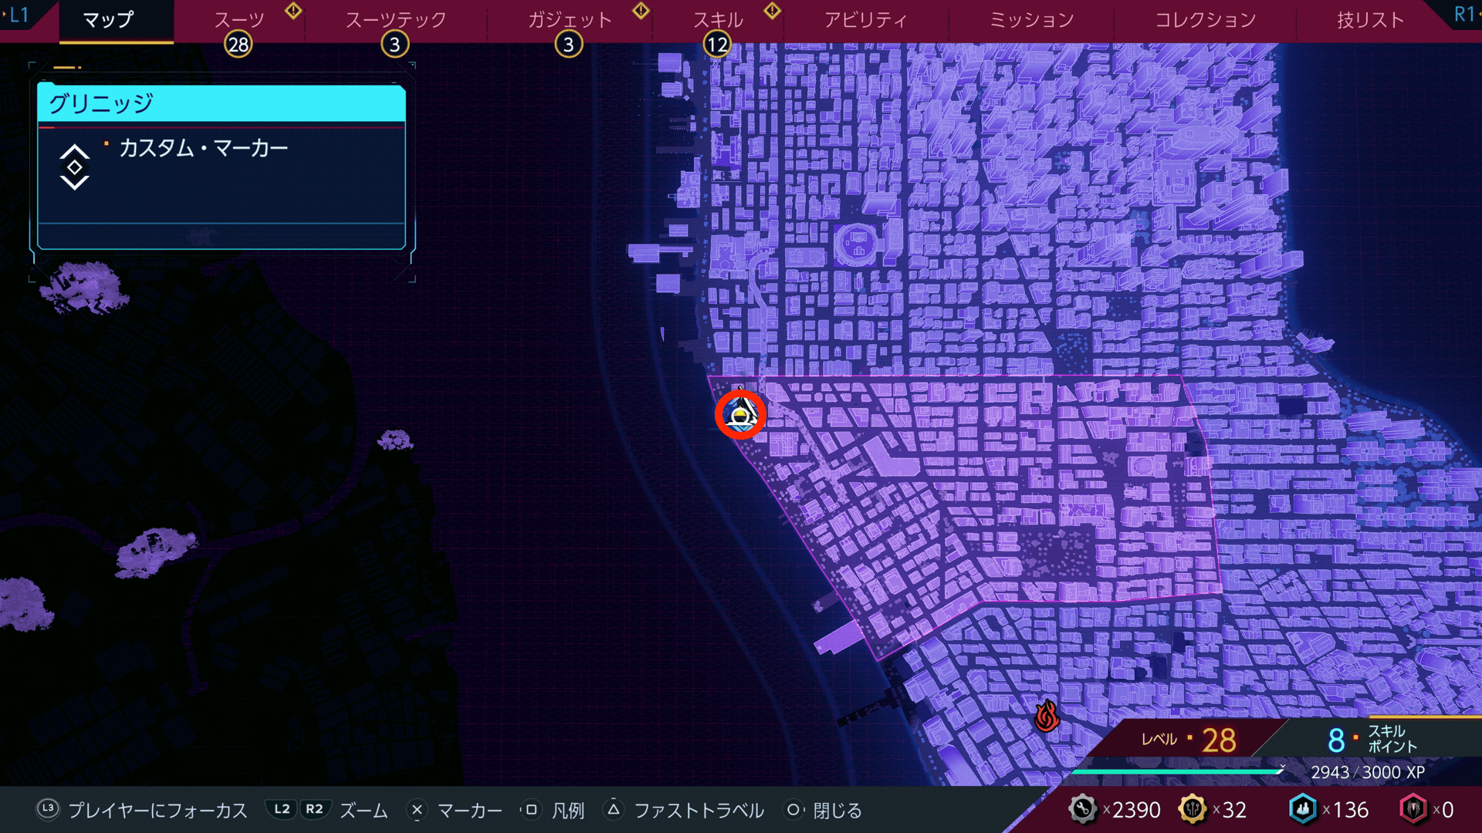
Task: Switch to the ガジェット tab
Action: click(570, 21)
